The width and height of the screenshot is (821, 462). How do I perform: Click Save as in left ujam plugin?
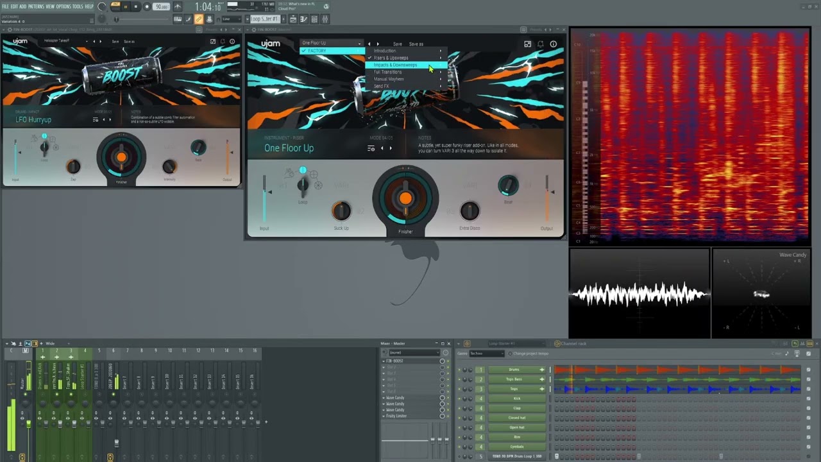129,42
